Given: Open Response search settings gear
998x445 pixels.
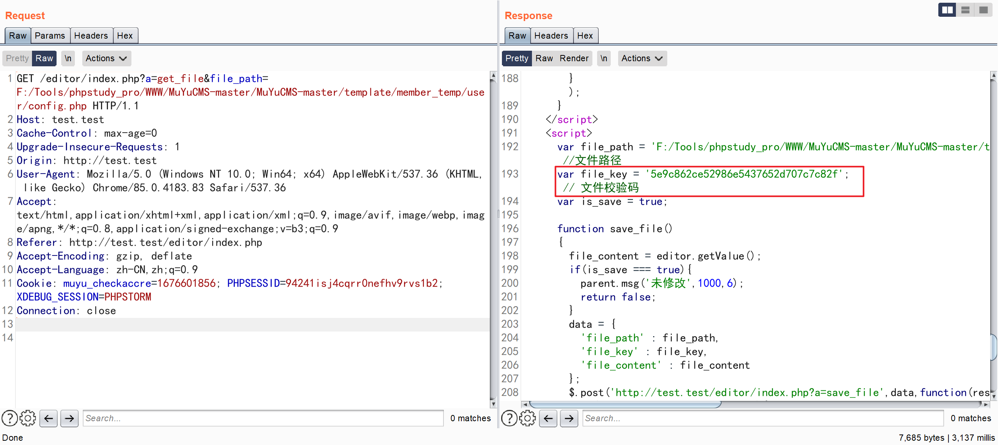Looking at the screenshot, I should 527,418.
